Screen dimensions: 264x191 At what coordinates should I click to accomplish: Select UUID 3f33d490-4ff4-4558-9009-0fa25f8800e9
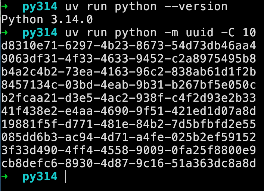click(128, 150)
